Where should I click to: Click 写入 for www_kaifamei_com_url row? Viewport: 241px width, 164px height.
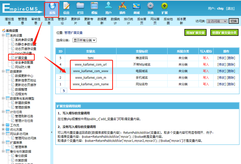(x=206, y=64)
